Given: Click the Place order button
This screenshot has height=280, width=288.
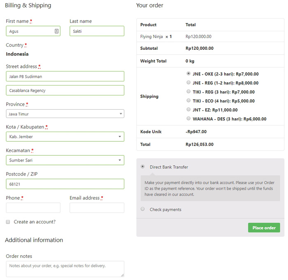Looking at the screenshot, I should pyautogui.click(x=264, y=228).
